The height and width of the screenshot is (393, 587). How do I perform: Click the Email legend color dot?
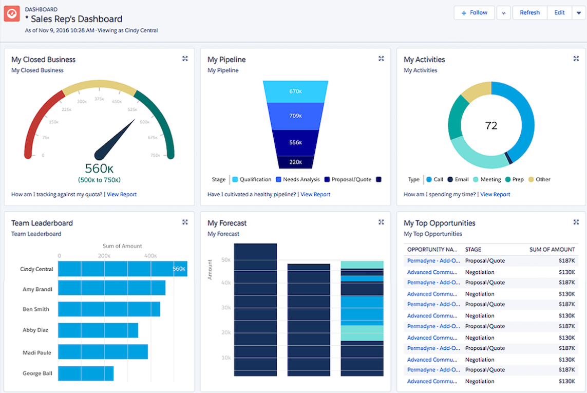(450, 179)
